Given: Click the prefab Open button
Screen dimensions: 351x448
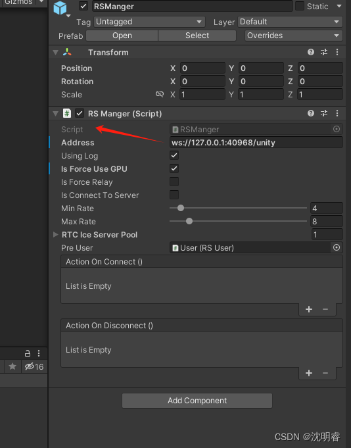Looking at the screenshot, I should pyautogui.click(x=122, y=36).
